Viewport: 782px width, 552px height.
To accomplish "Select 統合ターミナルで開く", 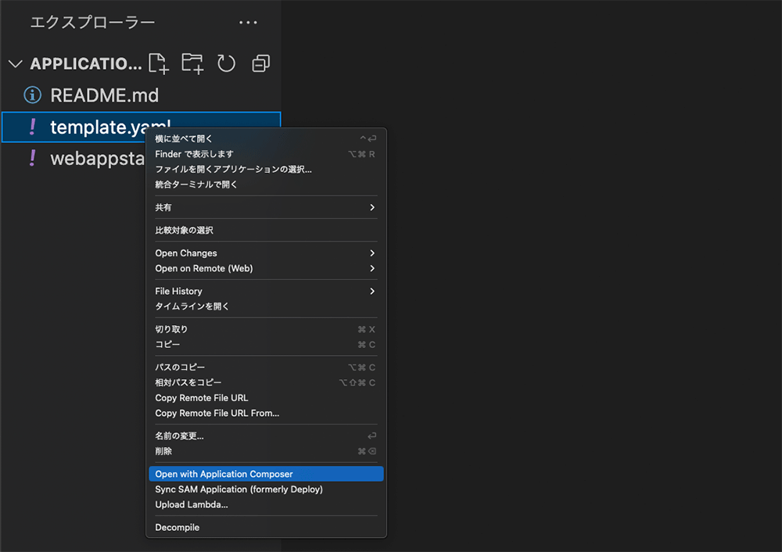I will click(266, 185).
